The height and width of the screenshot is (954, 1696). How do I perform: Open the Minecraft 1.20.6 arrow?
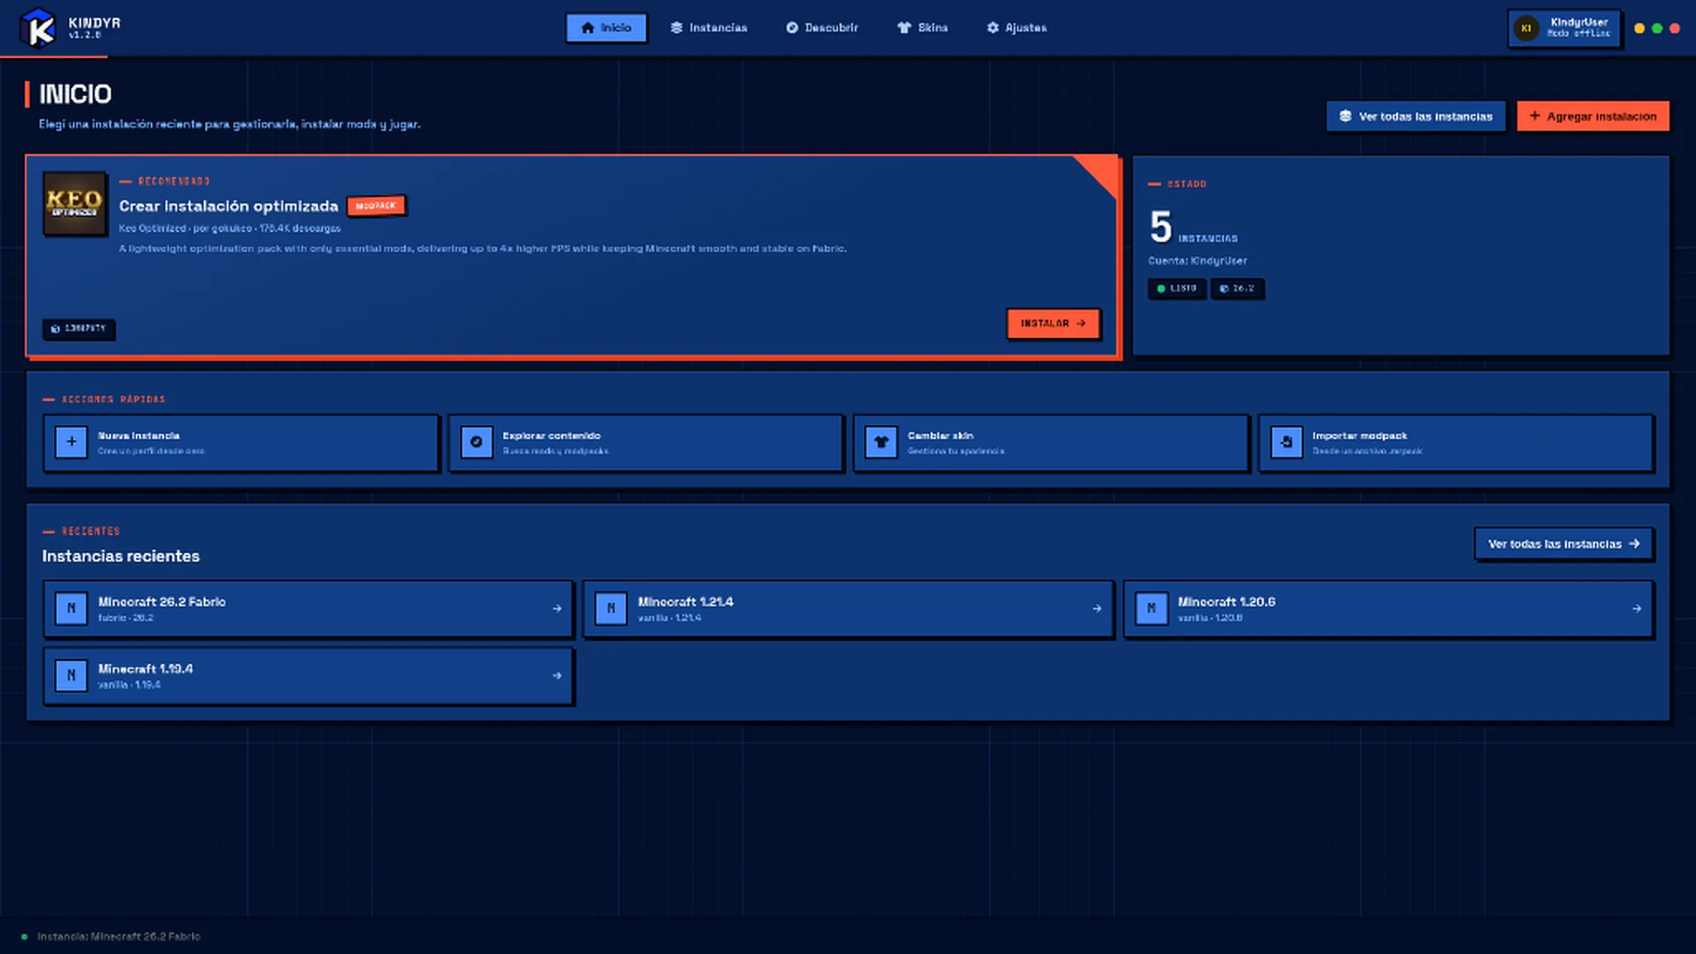click(1636, 609)
